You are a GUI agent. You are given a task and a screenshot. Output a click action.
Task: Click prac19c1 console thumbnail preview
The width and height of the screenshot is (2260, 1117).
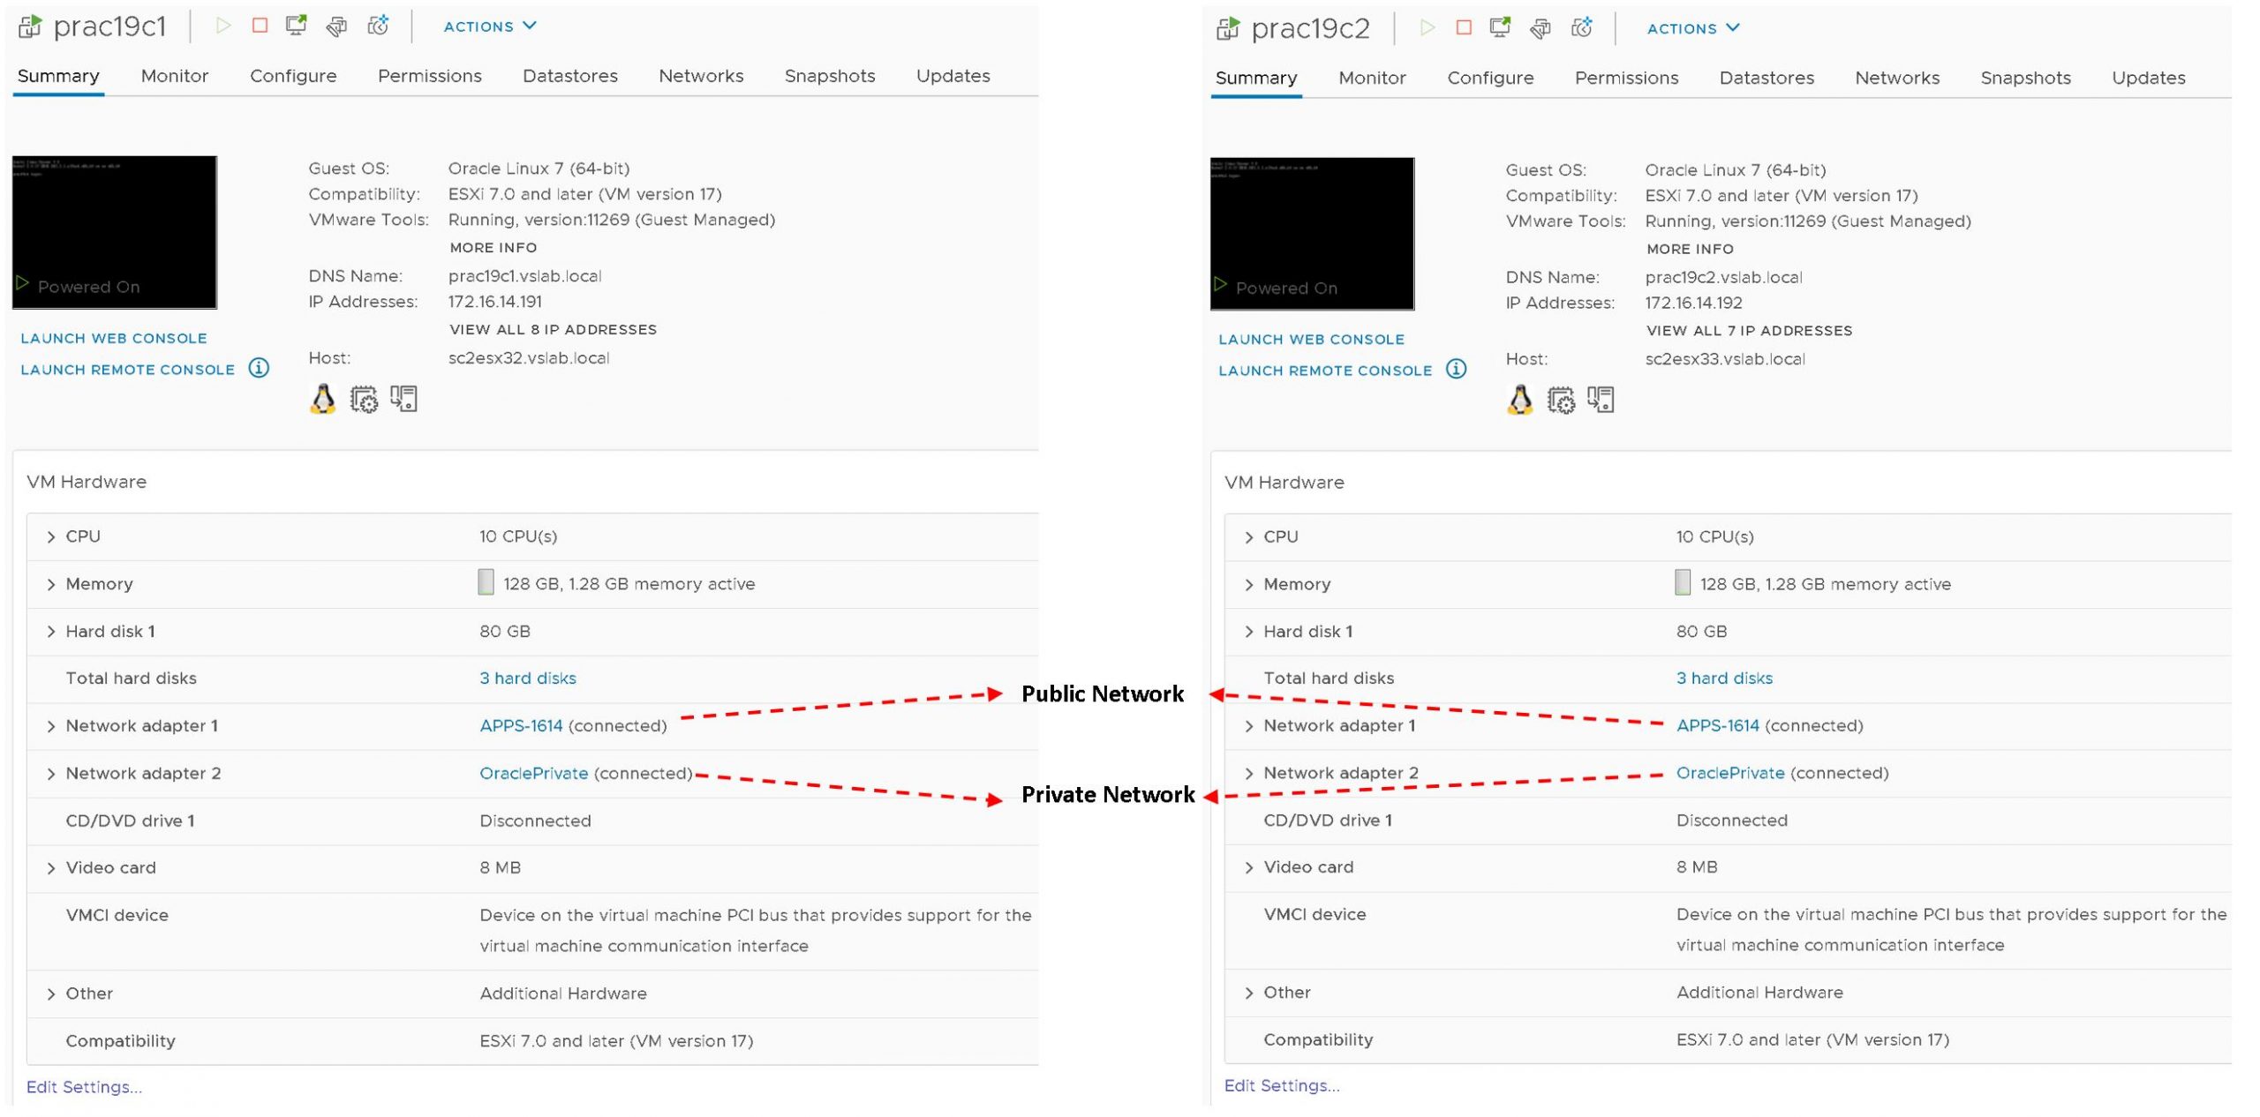tap(115, 231)
